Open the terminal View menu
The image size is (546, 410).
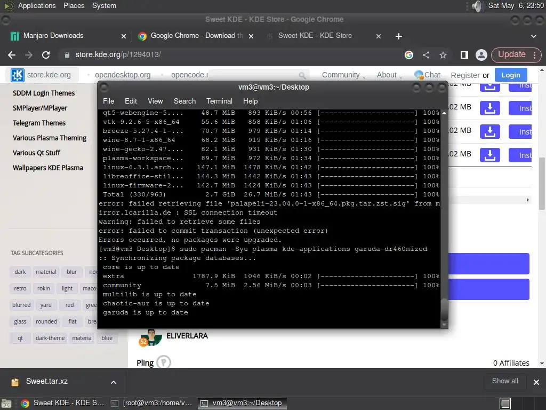(x=155, y=101)
